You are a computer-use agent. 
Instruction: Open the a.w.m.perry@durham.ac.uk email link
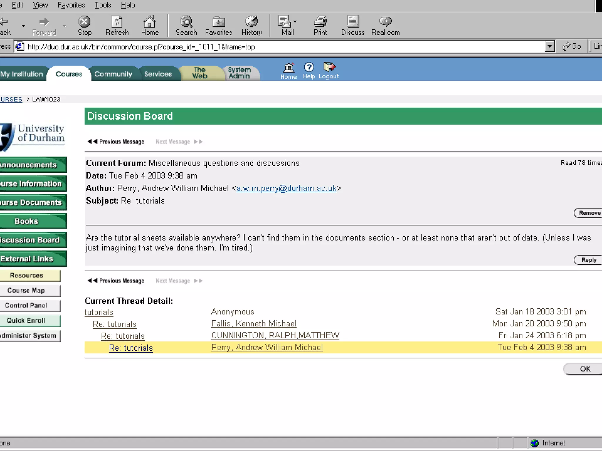pos(286,188)
